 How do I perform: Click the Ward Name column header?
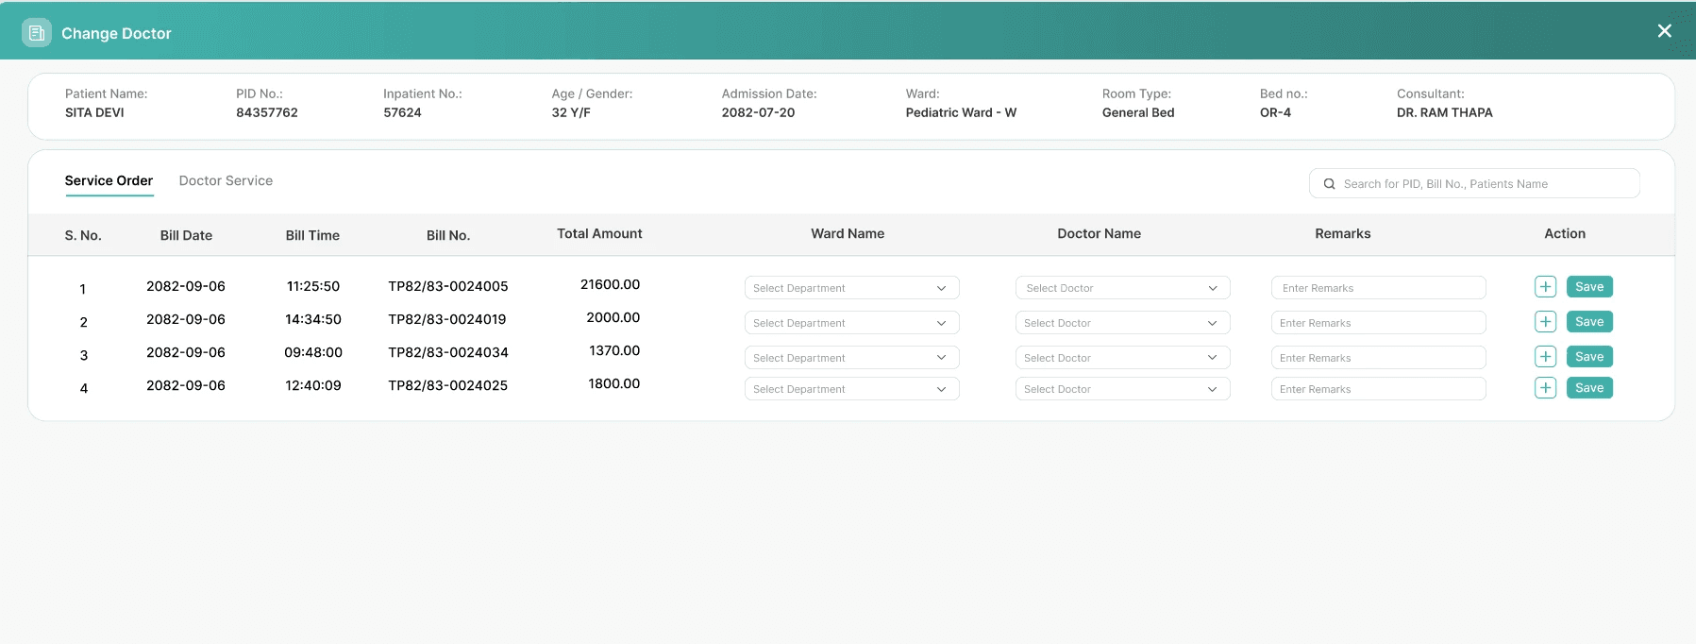click(848, 233)
